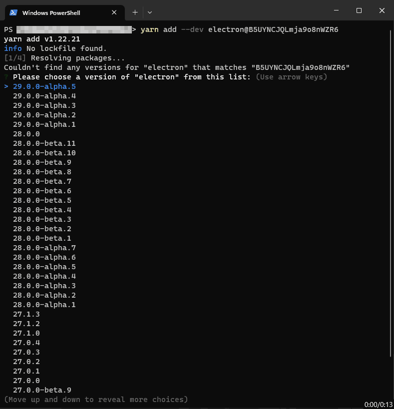This screenshot has width=394, height=409.
Task: Click the blue selection arrow marker
Action: point(5,86)
